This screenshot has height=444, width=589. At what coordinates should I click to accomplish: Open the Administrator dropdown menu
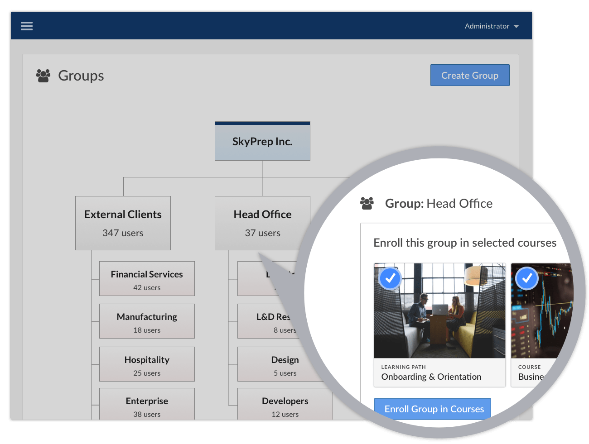(492, 26)
